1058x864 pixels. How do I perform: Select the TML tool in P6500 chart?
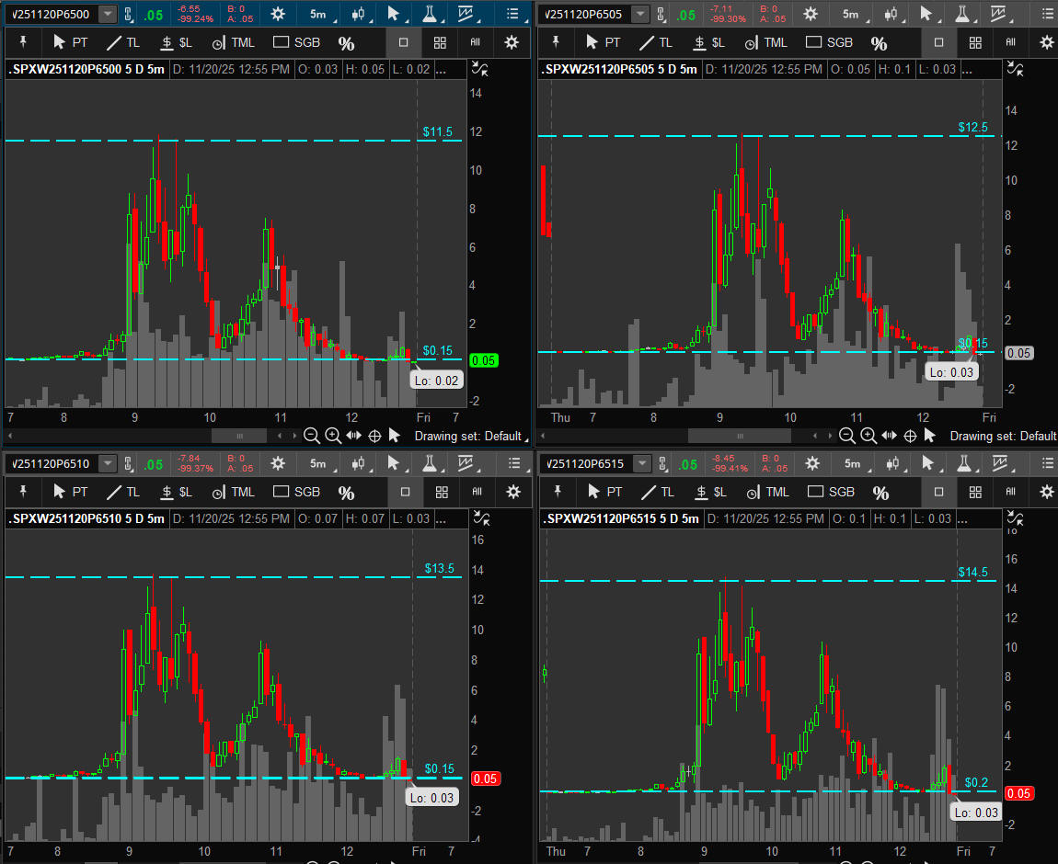[x=233, y=43]
